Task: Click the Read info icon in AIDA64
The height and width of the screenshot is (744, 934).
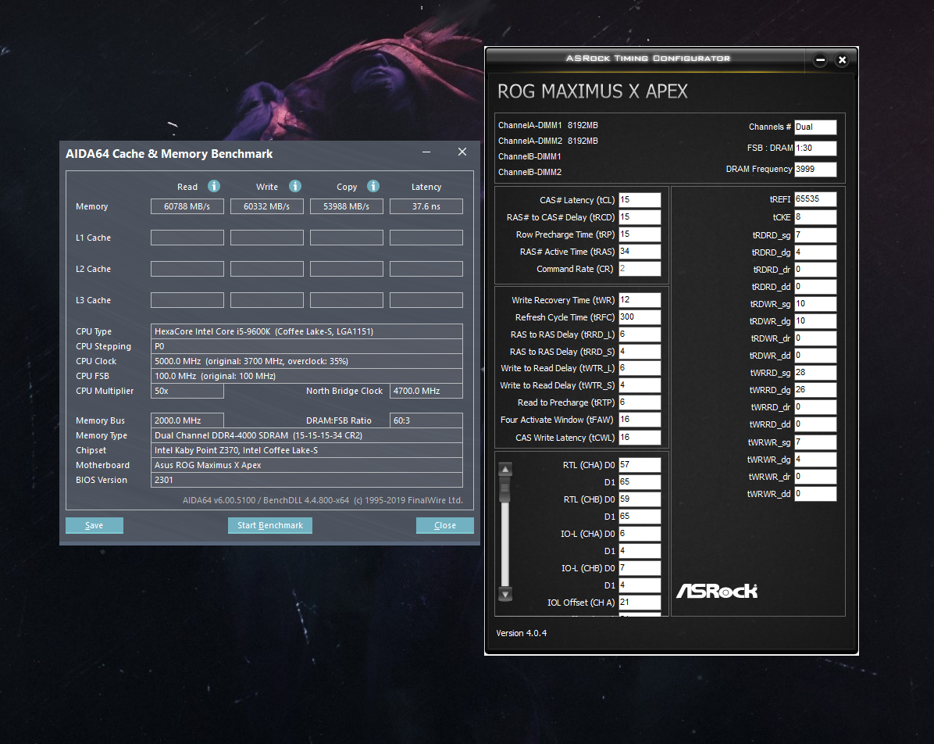Action: [214, 186]
